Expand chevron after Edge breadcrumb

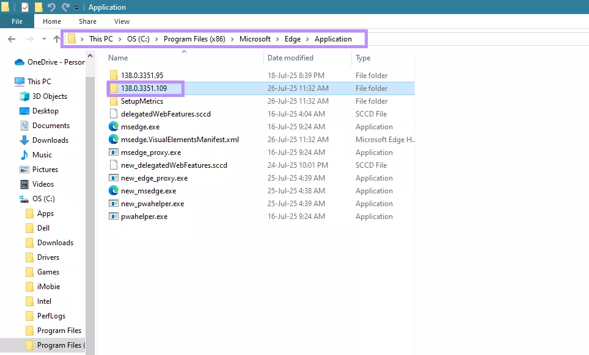click(x=308, y=39)
